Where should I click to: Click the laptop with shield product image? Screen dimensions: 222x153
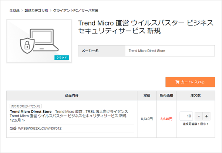39,39
